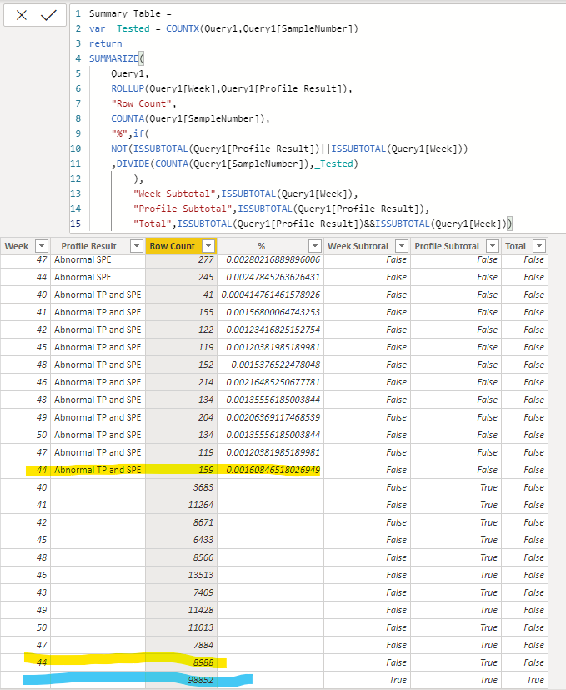
Task: Cancel the formula with the X icon
Action: pyautogui.click(x=21, y=15)
